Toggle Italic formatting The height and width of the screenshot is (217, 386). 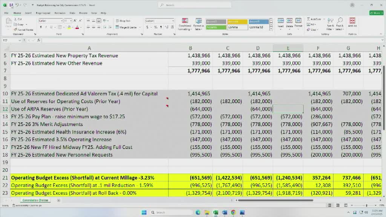(x=46, y=27)
